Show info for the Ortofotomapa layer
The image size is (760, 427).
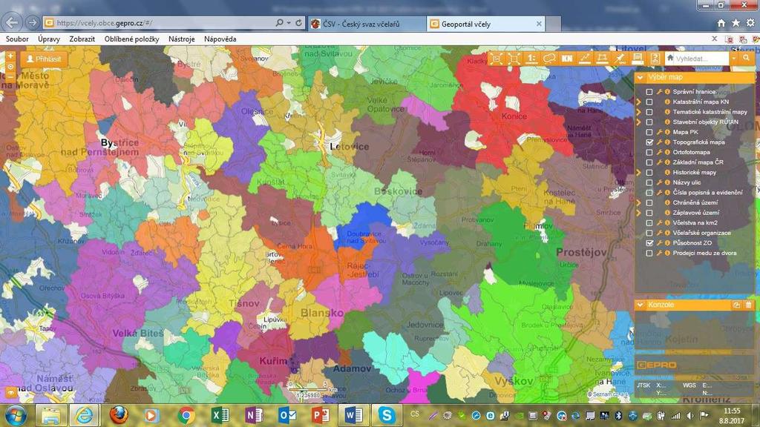pyautogui.click(x=667, y=153)
